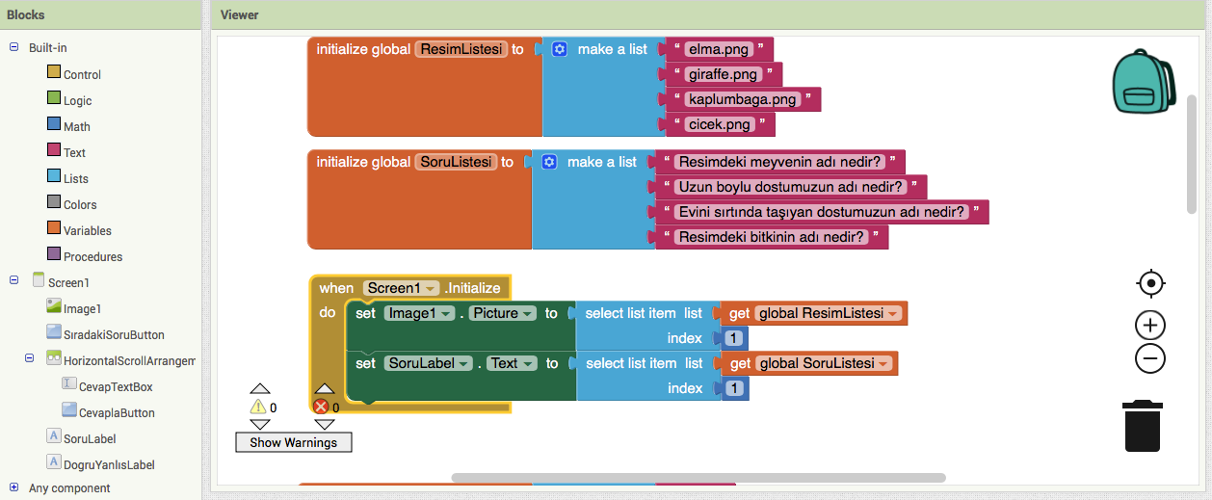Click 'Resimdeki bitkinin adı nedir?' text block

tap(771, 237)
